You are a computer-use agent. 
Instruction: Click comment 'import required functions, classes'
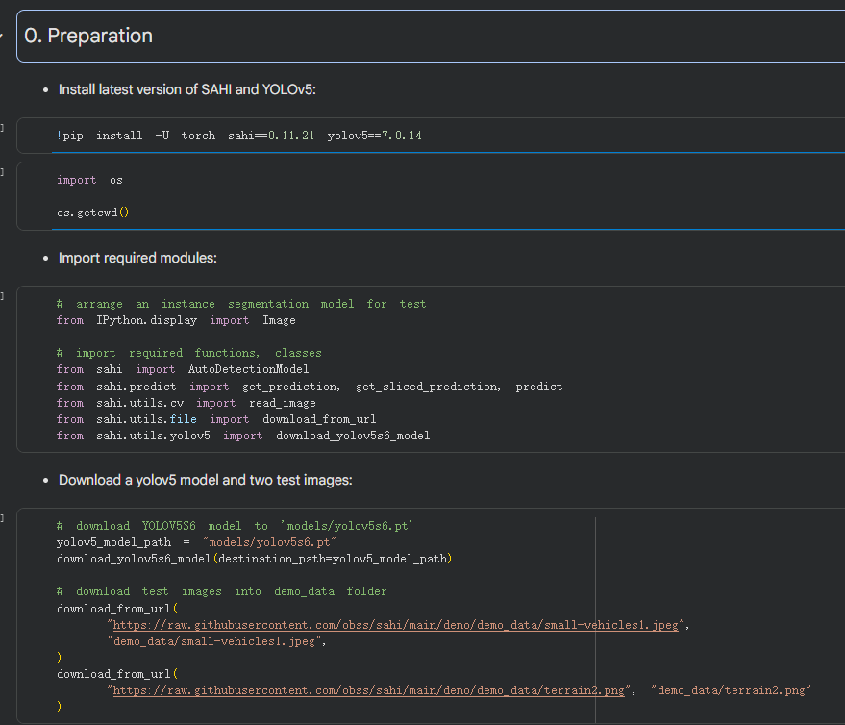tap(188, 353)
